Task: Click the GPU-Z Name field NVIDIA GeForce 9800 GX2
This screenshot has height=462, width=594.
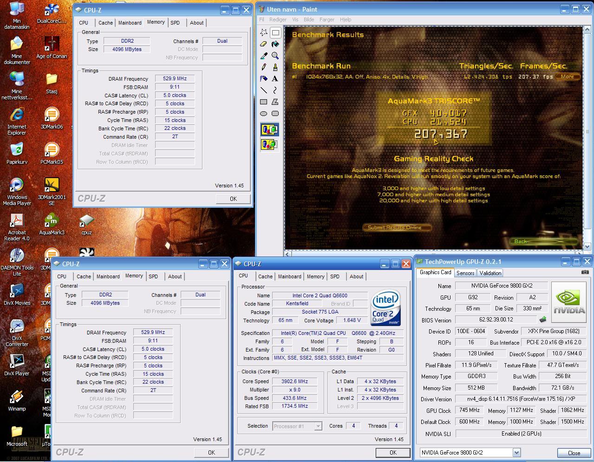Action: 502,286
